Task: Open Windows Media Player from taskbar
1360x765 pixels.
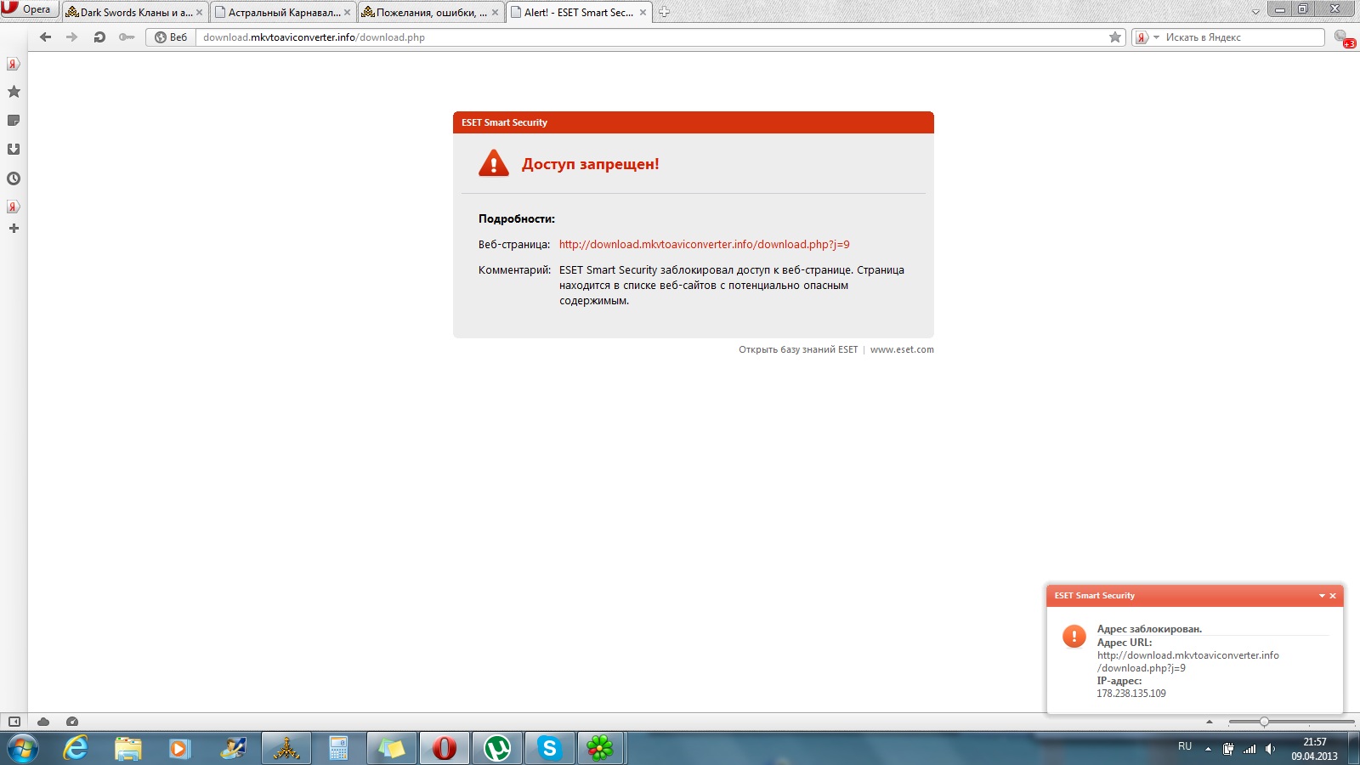Action: pyautogui.click(x=179, y=748)
